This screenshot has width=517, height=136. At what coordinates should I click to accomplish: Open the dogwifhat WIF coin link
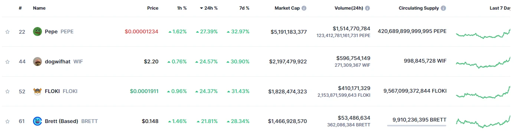[64, 62]
